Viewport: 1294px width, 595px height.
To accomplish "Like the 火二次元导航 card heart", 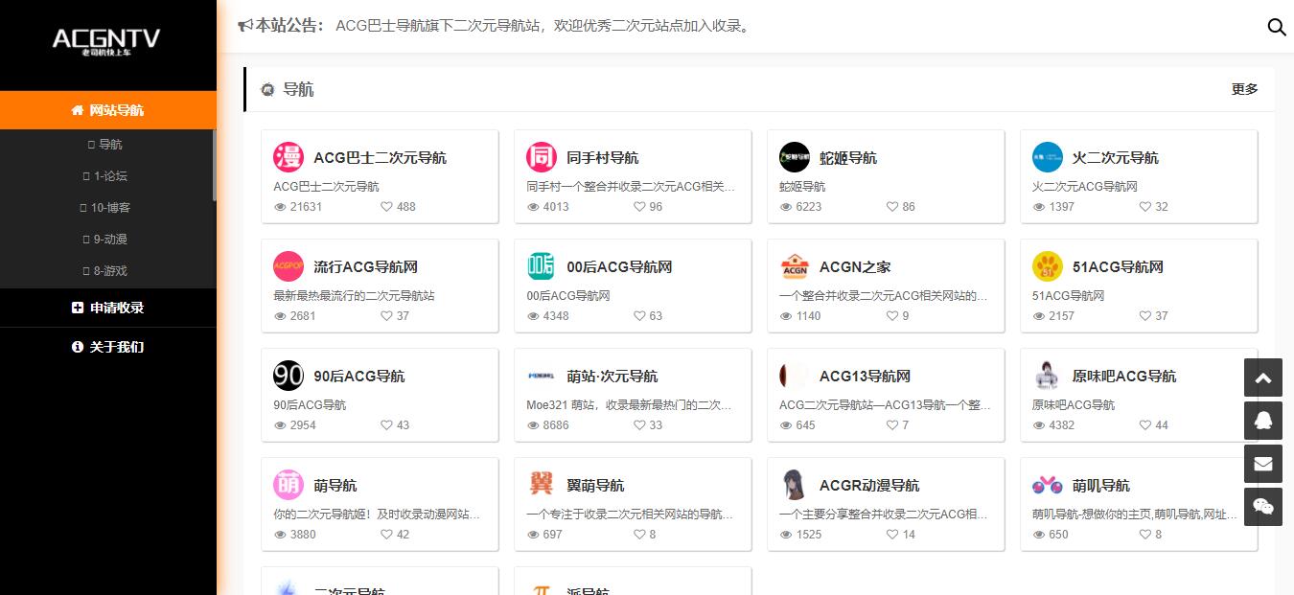I will pos(1146,207).
